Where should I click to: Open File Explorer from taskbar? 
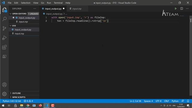22,106
